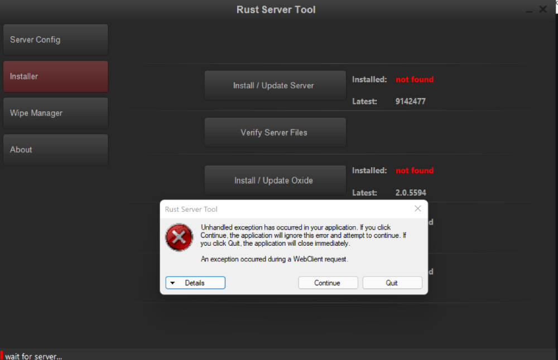Image resolution: width=558 pixels, height=360 pixels.
Task: Select the latest server version 9142477
Action: coord(411,101)
